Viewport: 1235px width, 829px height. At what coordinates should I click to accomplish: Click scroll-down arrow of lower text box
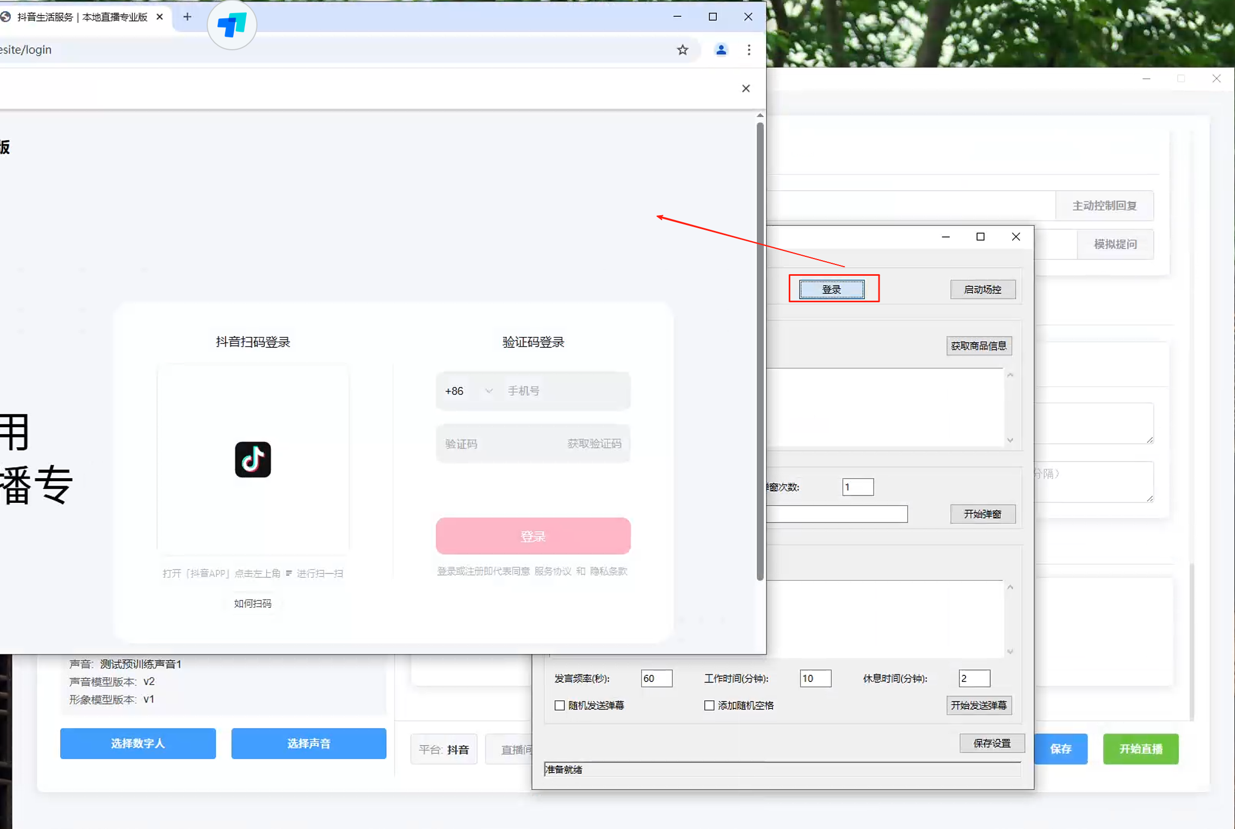point(1010,652)
